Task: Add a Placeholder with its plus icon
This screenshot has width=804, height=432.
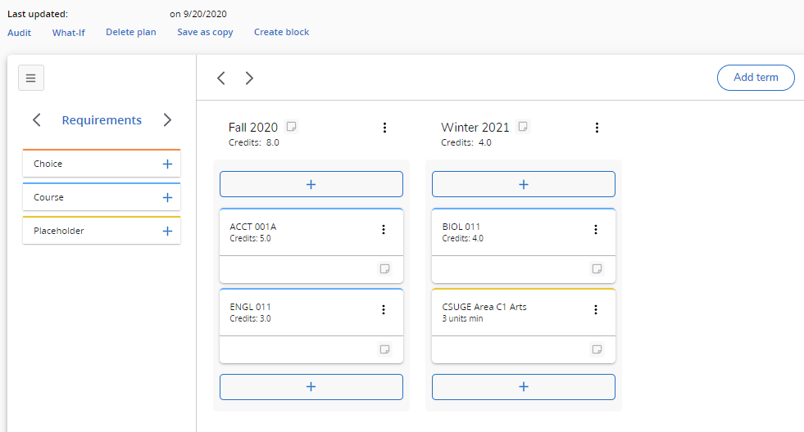Action: (167, 231)
